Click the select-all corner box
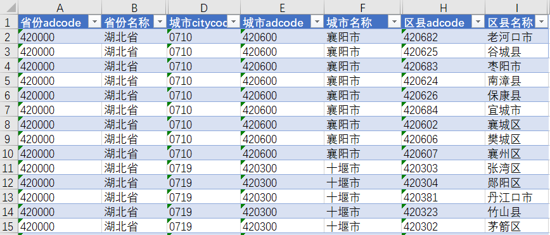This screenshot has width=550, height=235. click(x=9, y=8)
